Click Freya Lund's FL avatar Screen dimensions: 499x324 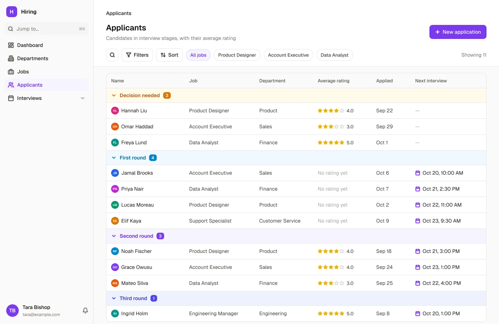(x=115, y=143)
